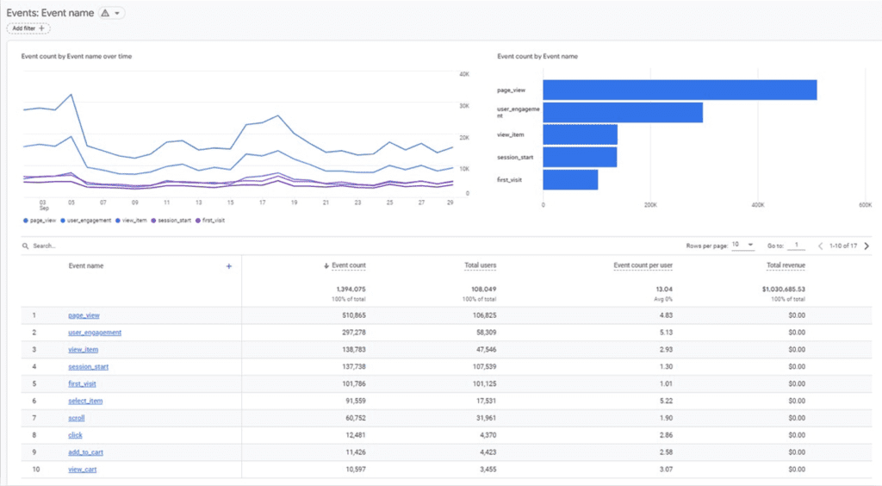Click the search magnifier icon above table
The image size is (882, 486).
click(25, 246)
